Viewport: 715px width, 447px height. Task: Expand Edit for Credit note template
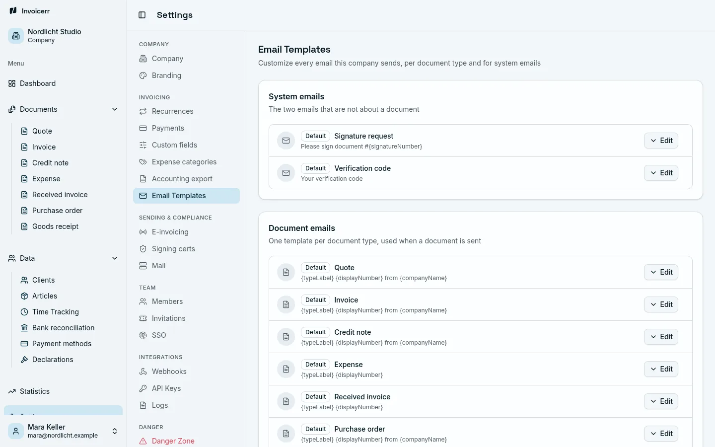coord(661,337)
